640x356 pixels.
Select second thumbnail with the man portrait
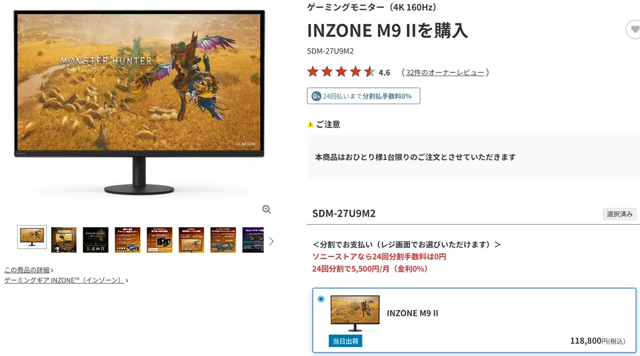click(63, 240)
